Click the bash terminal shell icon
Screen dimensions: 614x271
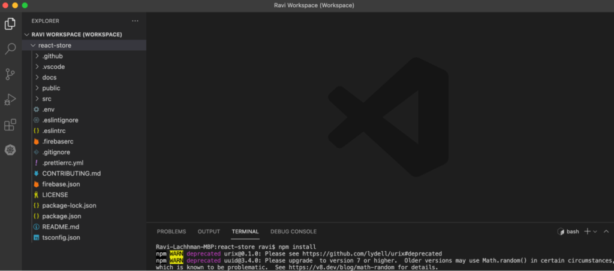pos(561,232)
